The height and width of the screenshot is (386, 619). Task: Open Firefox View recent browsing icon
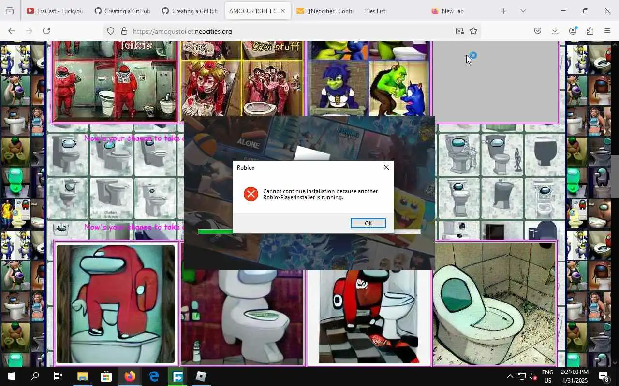click(x=10, y=11)
